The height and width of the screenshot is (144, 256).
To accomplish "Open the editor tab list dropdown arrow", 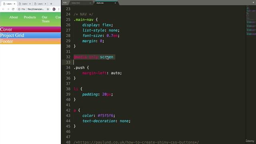I will coord(253,2).
